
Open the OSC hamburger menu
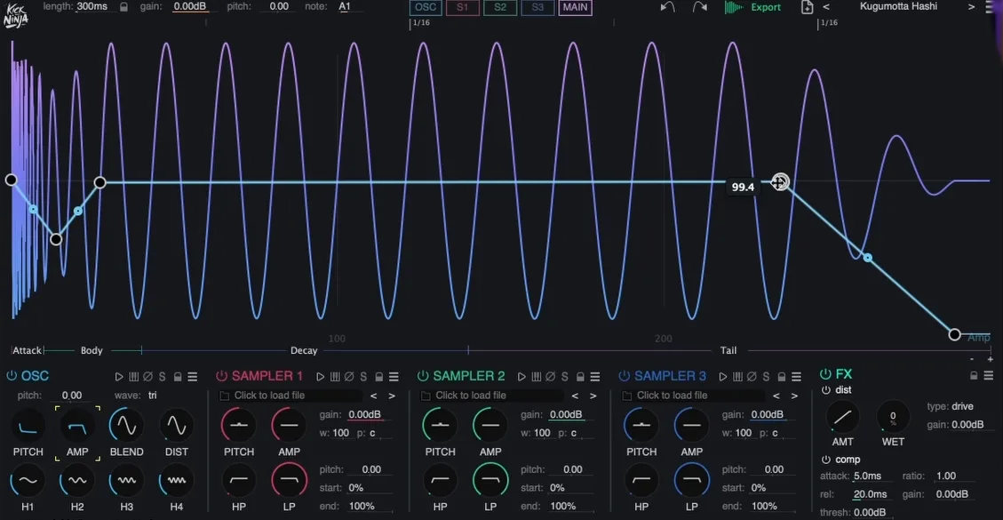(192, 377)
